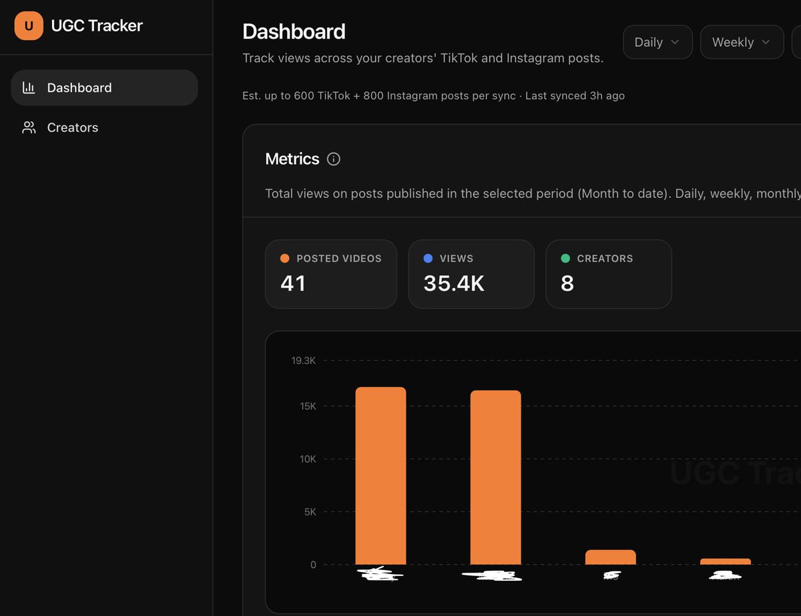The image size is (801, 616).
Task: Click the green Creators dot
Action: tap(565, 258)
